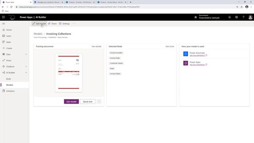Open the browser menu three dots
The image size is (254, 143).
tap(251, 7)
